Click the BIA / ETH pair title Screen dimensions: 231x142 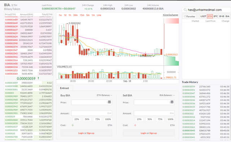pyautogui.click(x=10, y=5)
